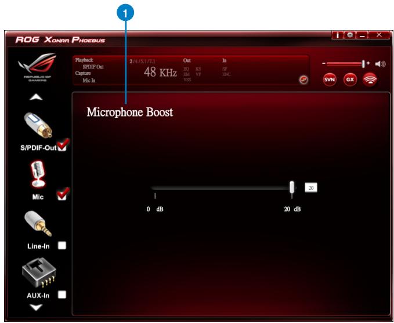
Task: Increase master volume with the plus sign
Action: [368, 63]
